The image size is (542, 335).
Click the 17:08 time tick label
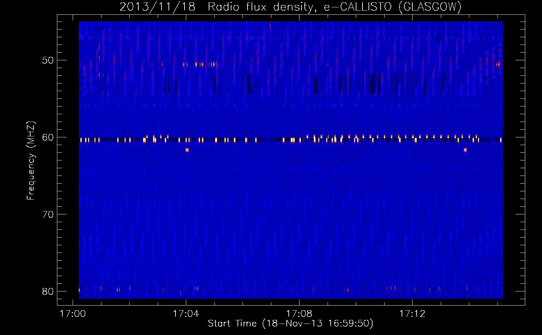click(x=299, y=314)
